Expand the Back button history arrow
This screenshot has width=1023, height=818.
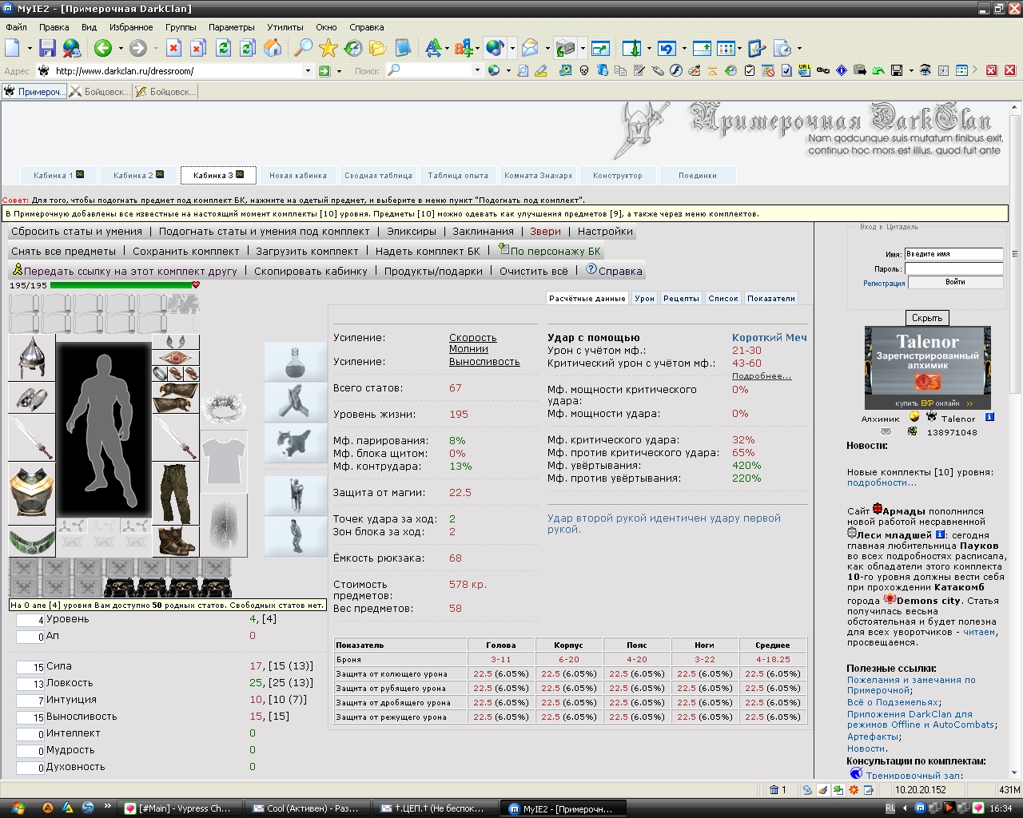tap(119, 49)
